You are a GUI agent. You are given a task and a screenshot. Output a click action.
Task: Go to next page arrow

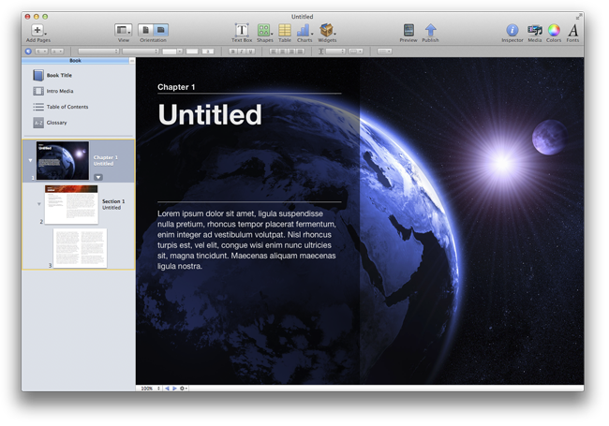coord(175,388)
